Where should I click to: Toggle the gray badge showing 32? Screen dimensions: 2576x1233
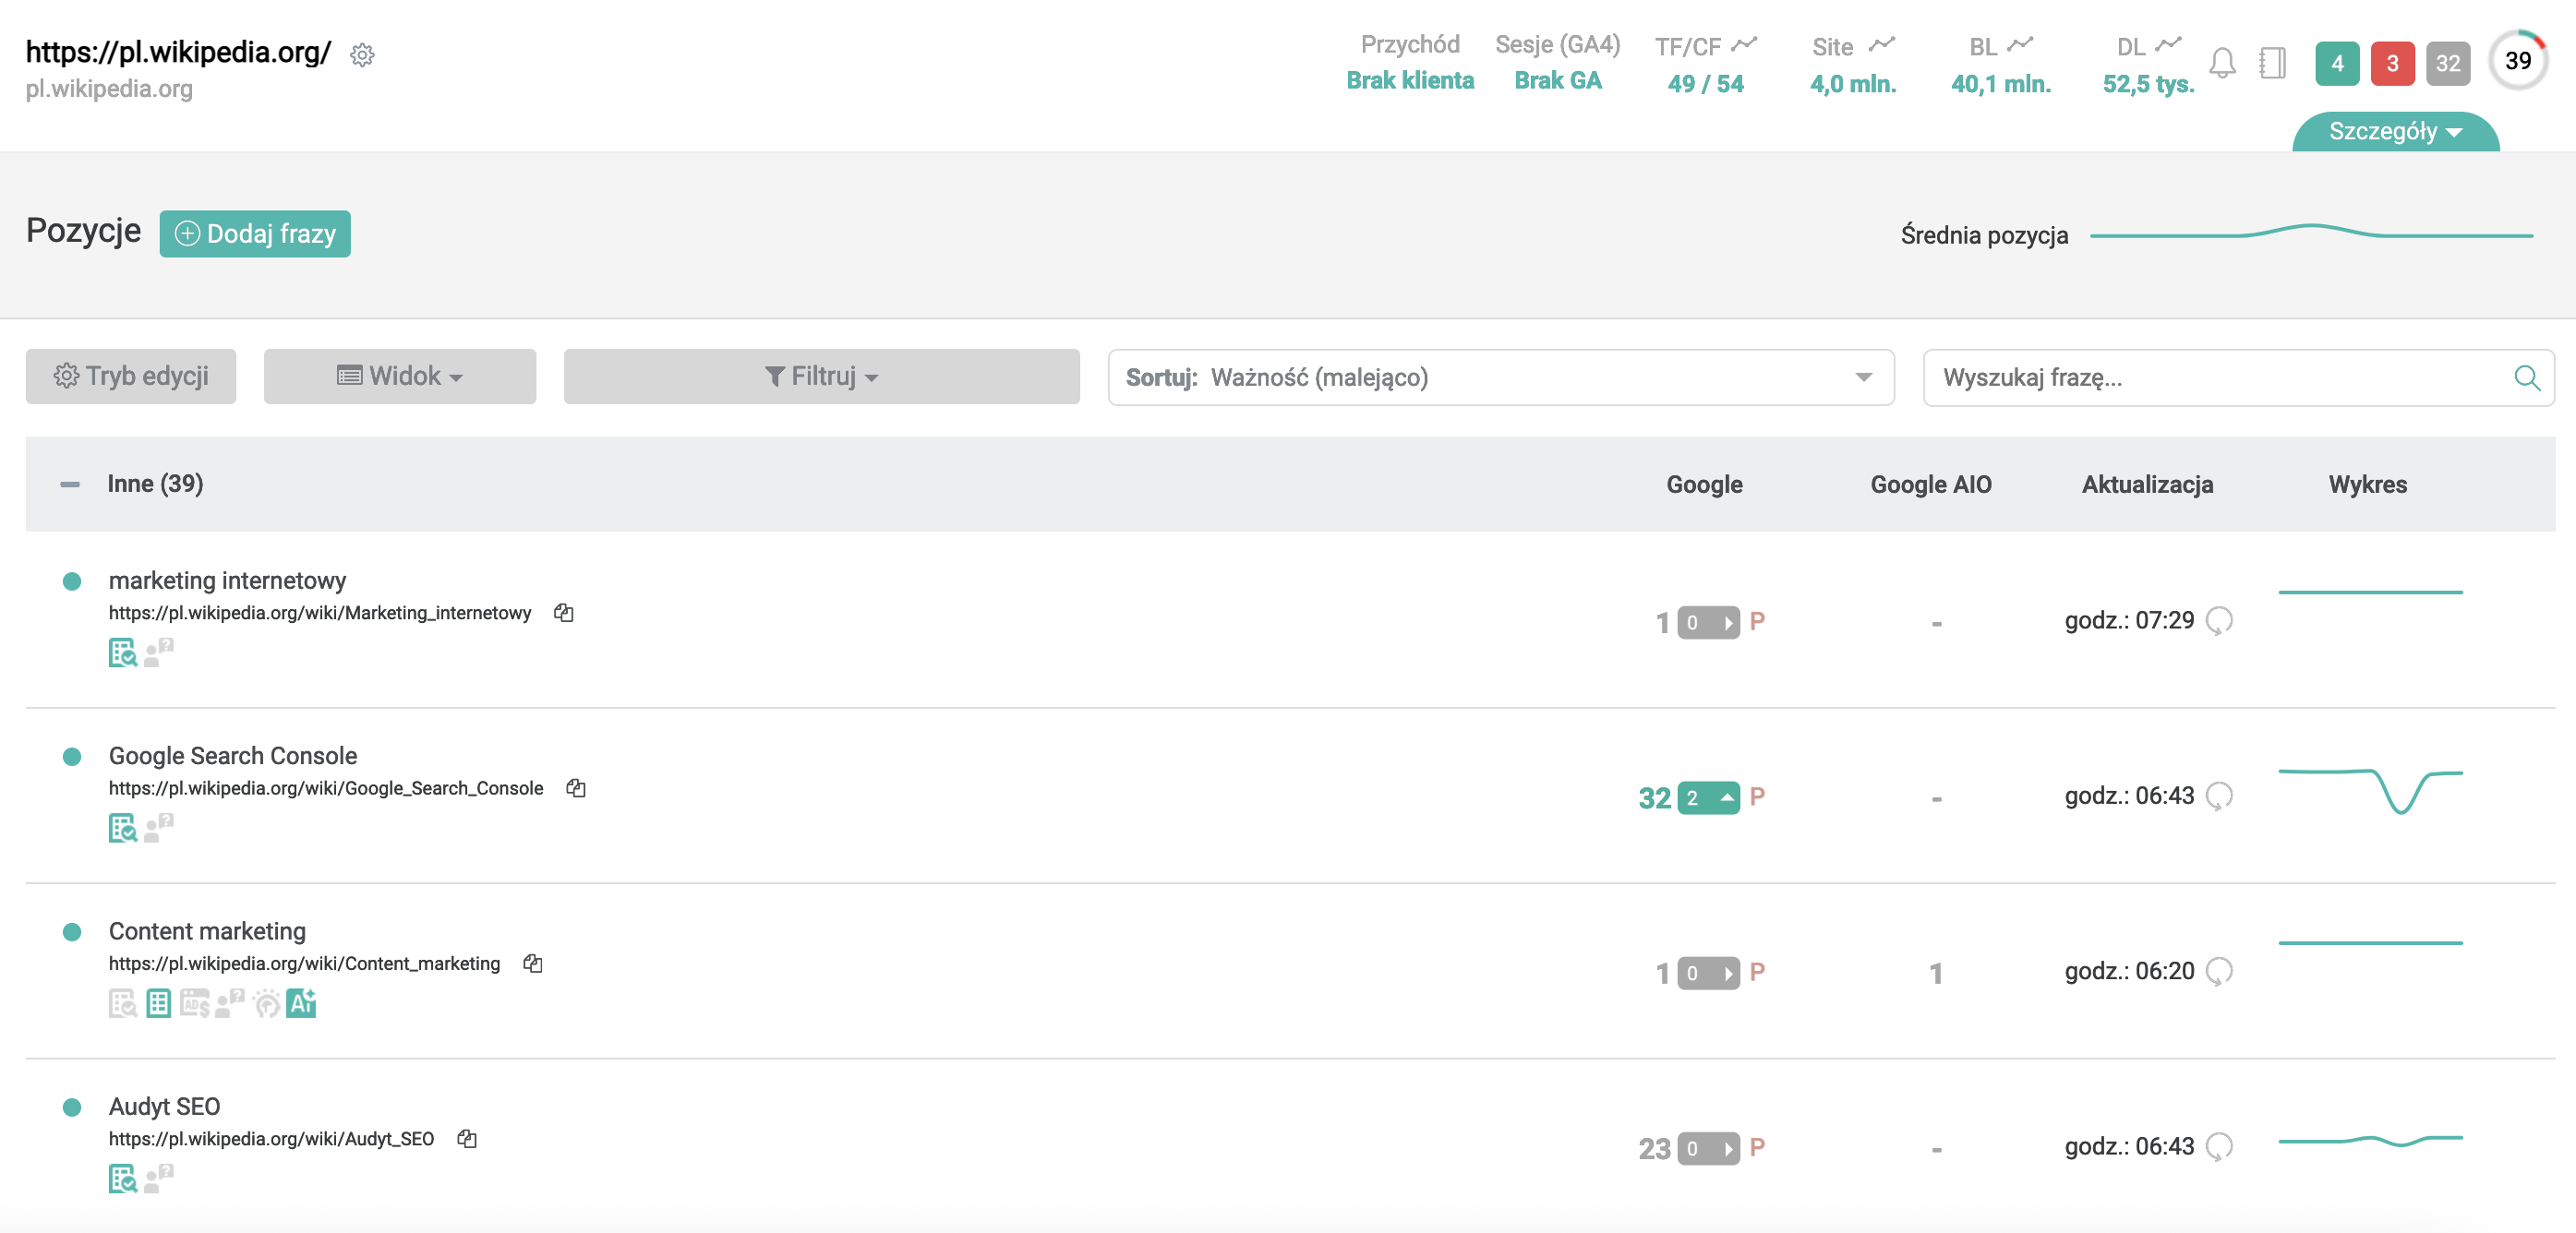(2449, 63)
